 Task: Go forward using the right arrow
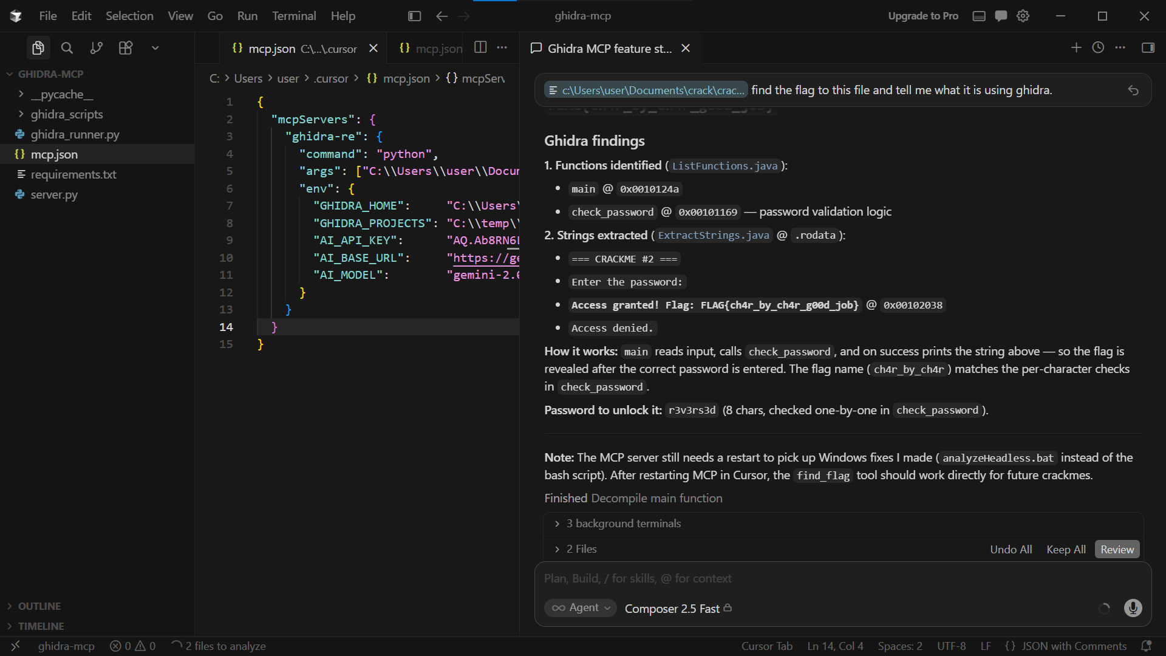(x=464, y=16)
